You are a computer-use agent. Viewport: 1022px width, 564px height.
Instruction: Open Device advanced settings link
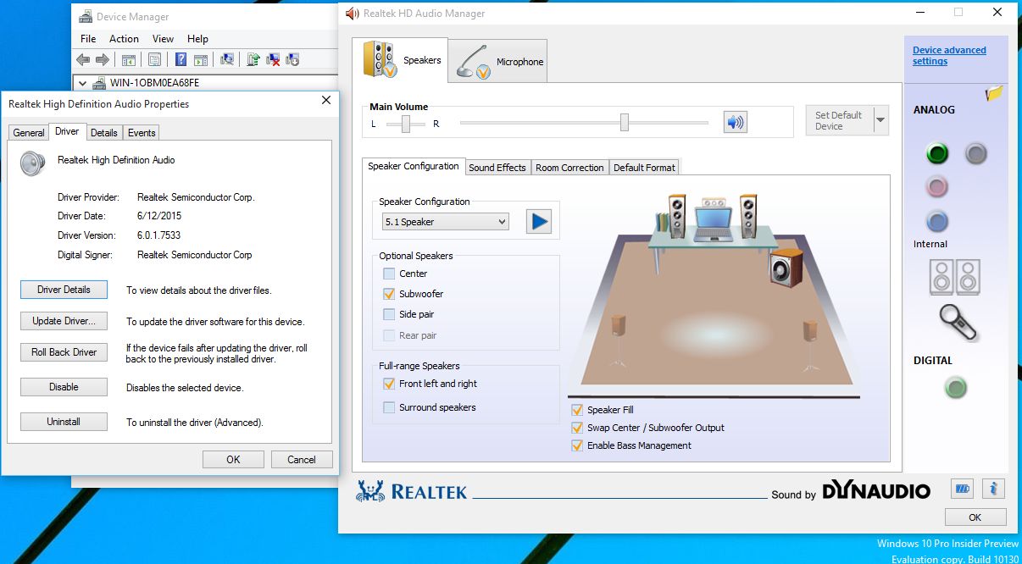tap(949, 56)
